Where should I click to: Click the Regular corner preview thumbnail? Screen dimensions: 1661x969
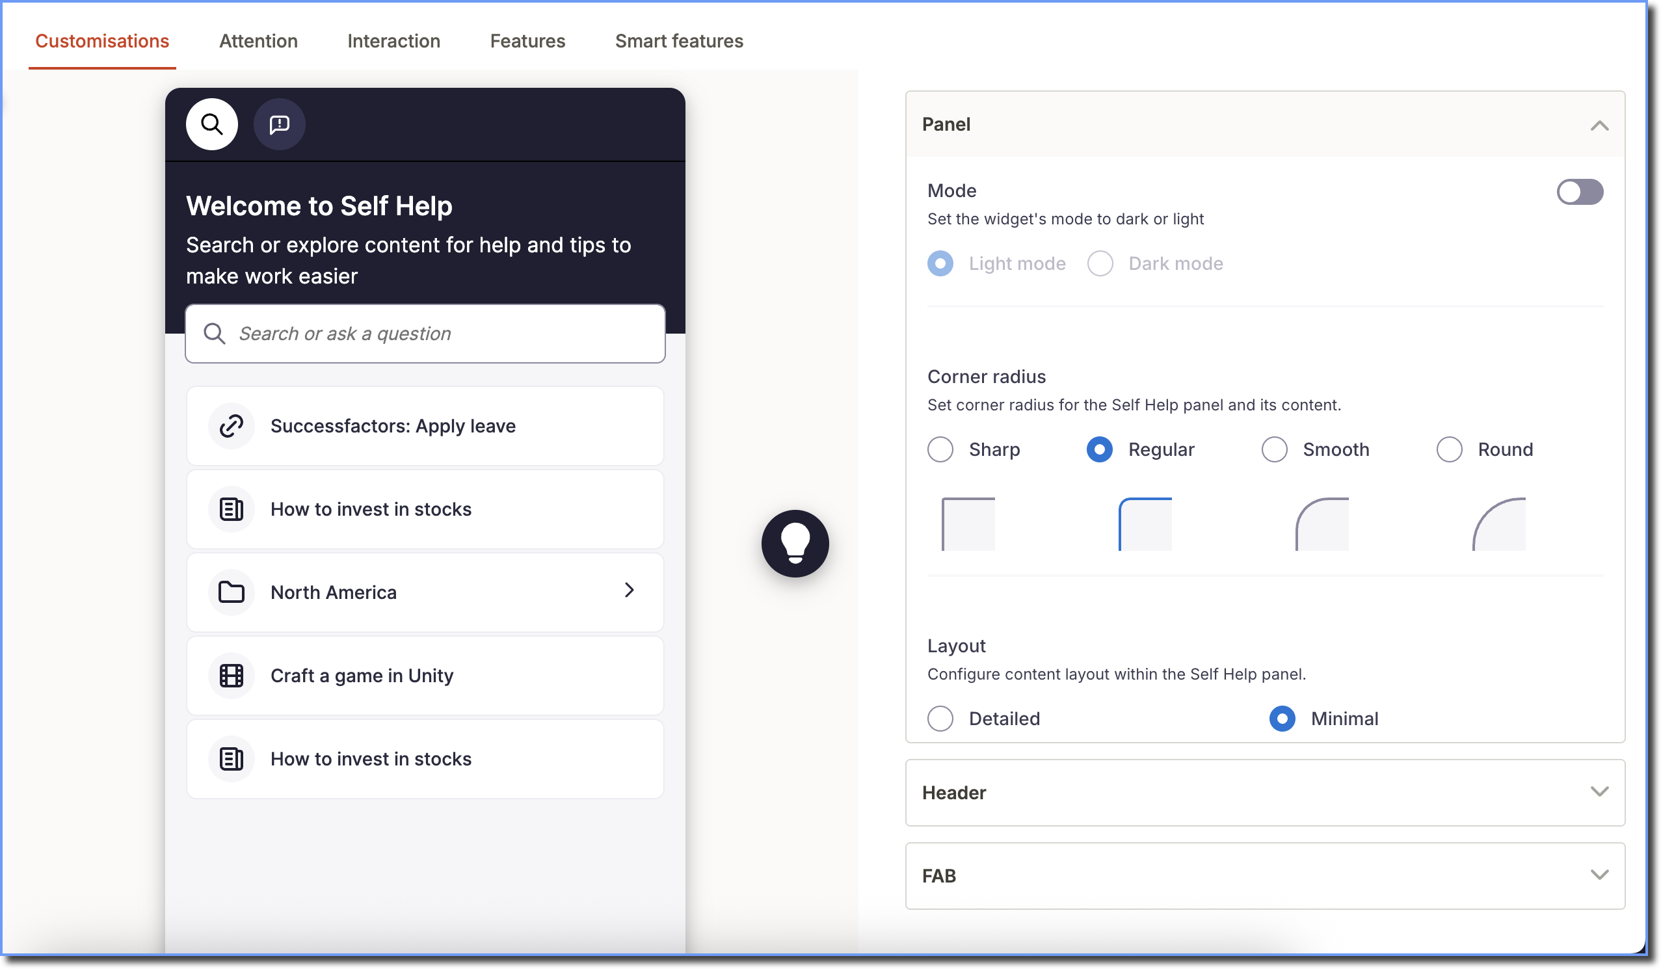[x=1145, y=525]
